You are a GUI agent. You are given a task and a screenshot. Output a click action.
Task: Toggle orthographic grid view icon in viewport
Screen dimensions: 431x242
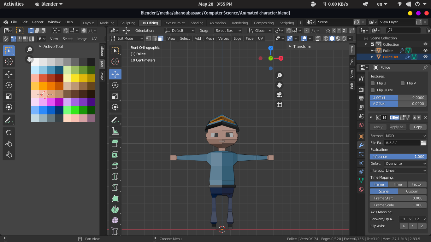click(279, 104)
